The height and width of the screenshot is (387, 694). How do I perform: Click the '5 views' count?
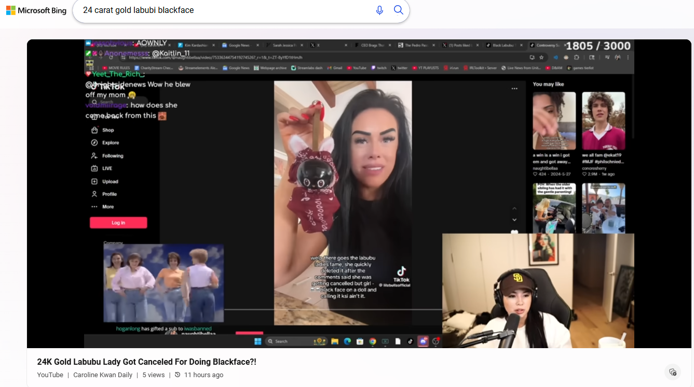[x=154, y=375]
